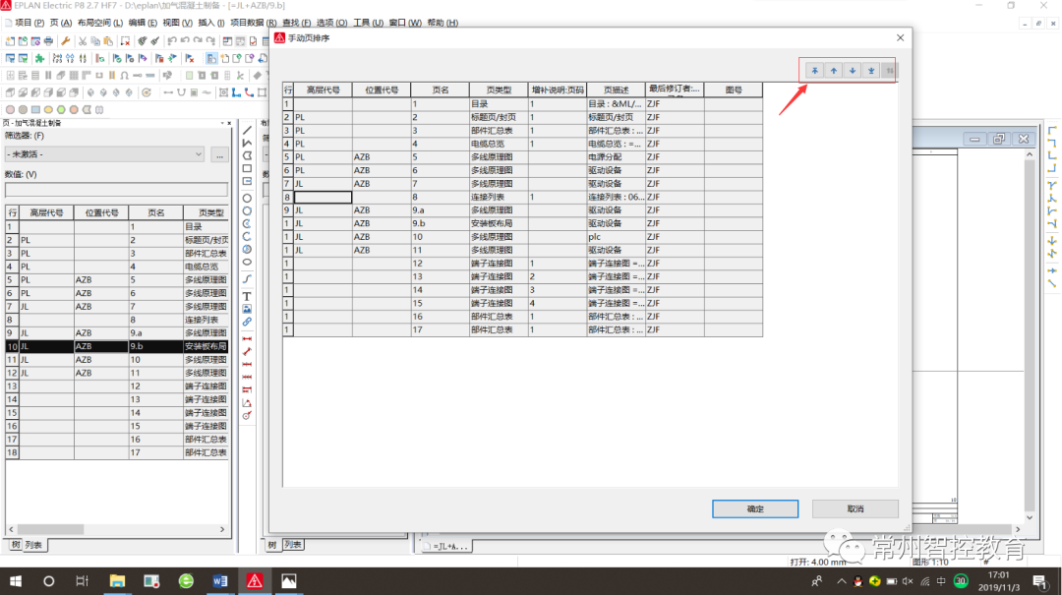Viewport: 1062px width, 595px height.
Task: Open Word from the taskbar
Action: click(219, 581)
